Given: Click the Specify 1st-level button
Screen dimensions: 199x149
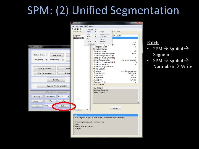Looking at the screenshot, I should point(44,68).
